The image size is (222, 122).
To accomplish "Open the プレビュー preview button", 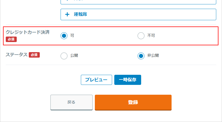I will tap(96, 80).
